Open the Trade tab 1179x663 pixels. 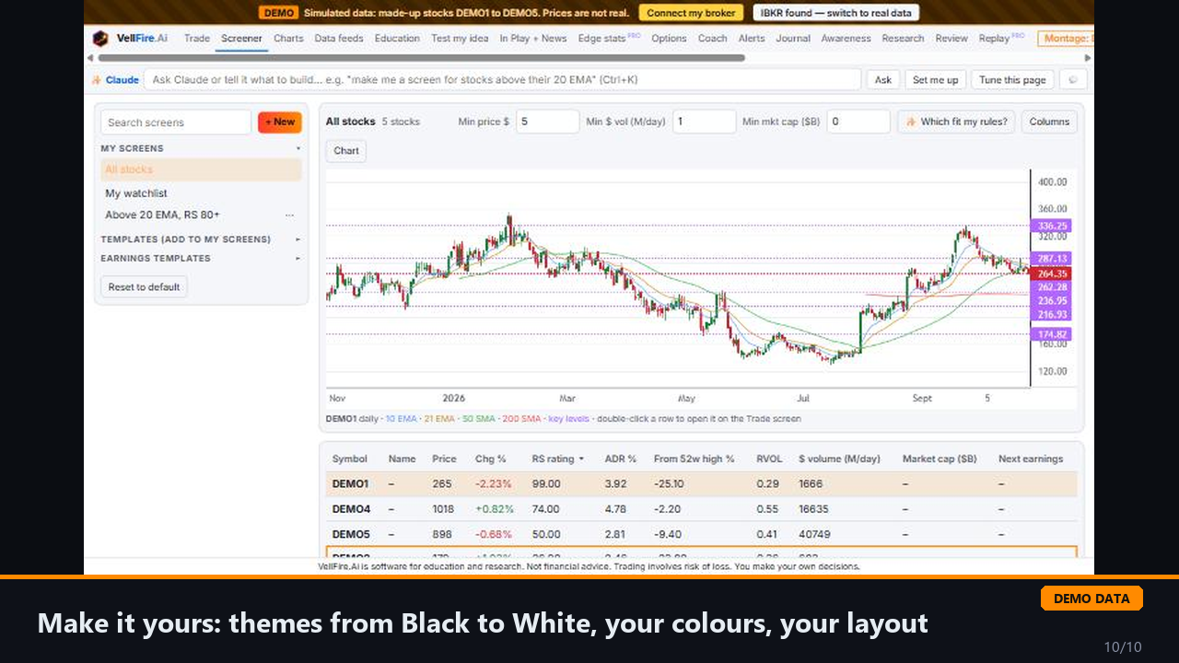point(197,39)
